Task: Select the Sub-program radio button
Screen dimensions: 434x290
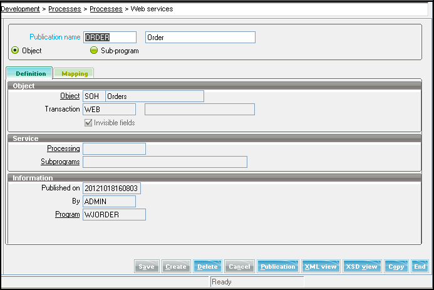Action: click(x=94, y=50)
